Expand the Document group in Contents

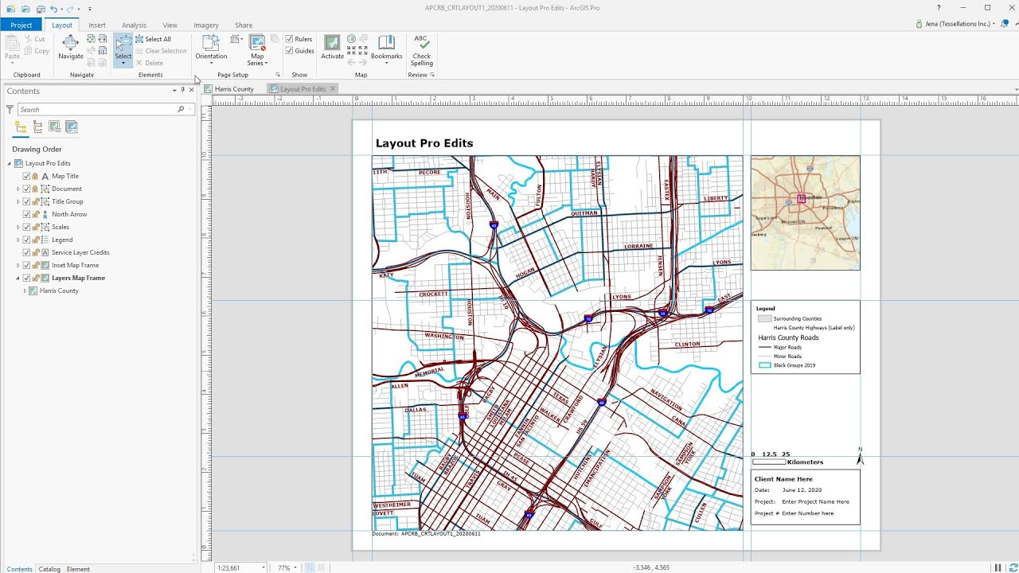(18, 189)
